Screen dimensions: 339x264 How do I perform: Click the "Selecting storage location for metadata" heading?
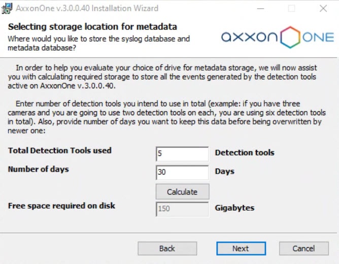tap(92, 27)
